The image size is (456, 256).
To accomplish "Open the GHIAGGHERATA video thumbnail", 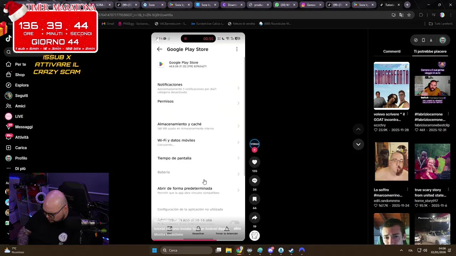I will click(x=392, y=86).
